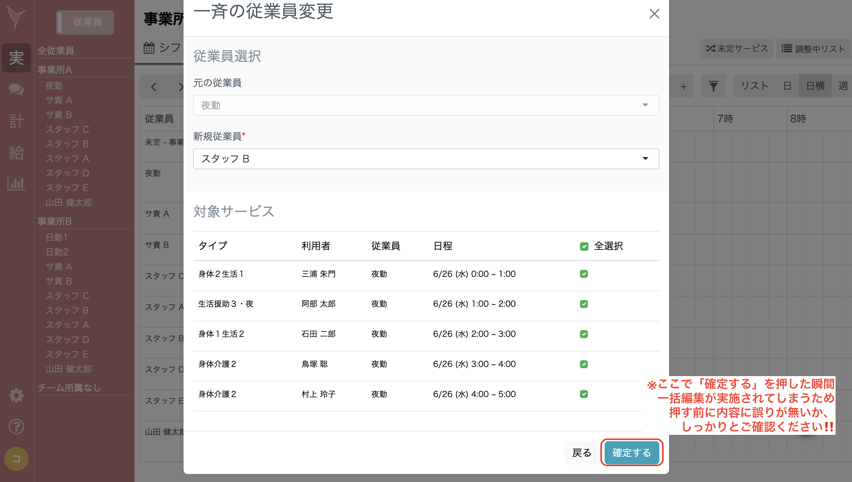Image resolution: width=852 pixels, height=482 pixels.
Task: Click the app logo at top left
Action: click(x=16, y=17)
